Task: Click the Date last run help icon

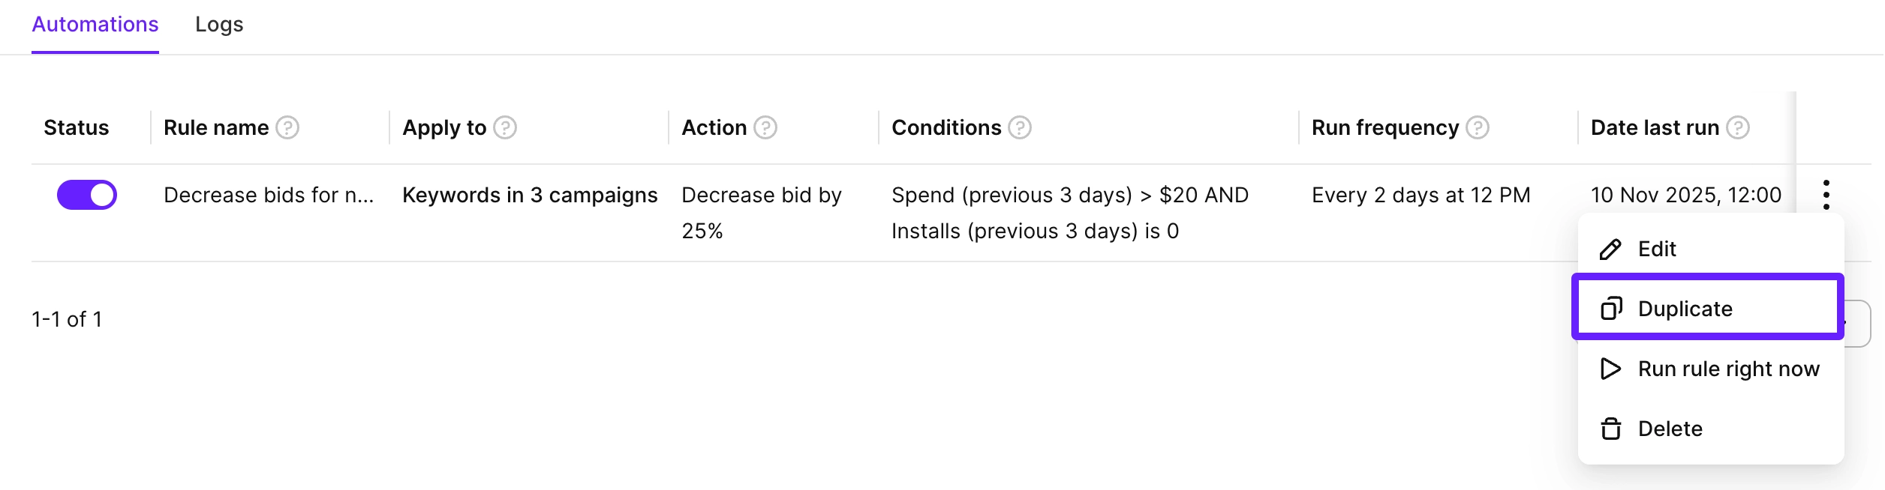Action: [x=1737, y=128]
